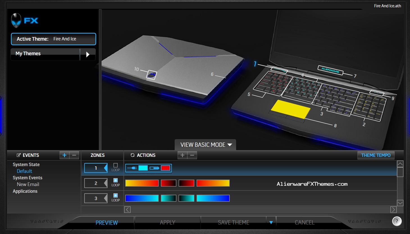Click the 'Fire And Ice.ath' file name
The image size is (410, 234).
pyautogui.click(x=388, y=6)
